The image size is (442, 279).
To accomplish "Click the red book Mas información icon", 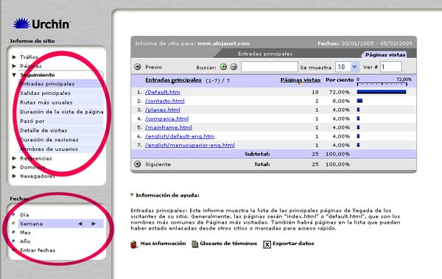I will (134, 244).
